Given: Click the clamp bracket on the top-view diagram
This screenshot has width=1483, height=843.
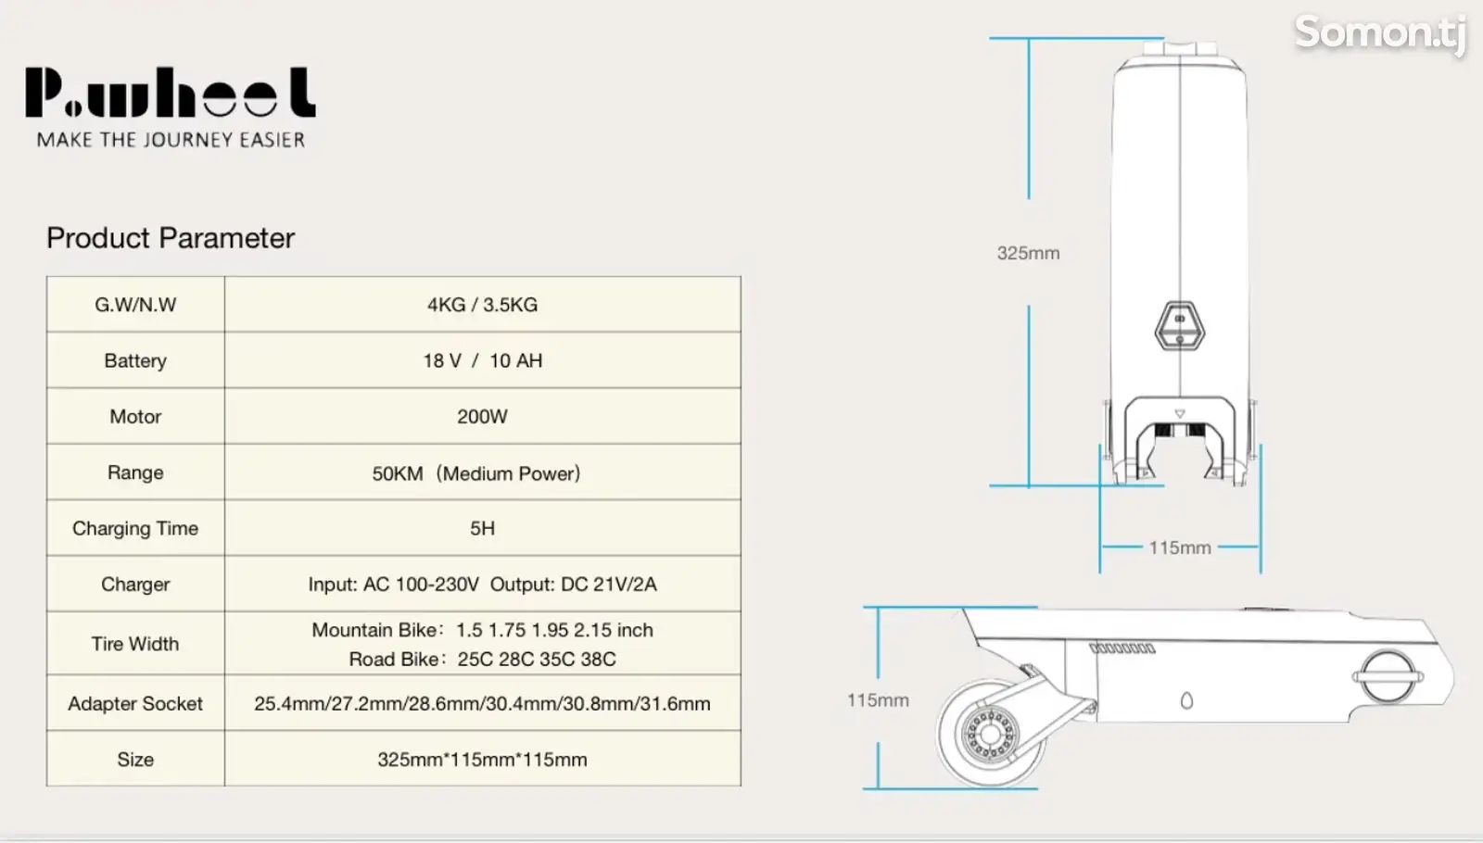Looking at the screenshot, I should [1179, 440].
